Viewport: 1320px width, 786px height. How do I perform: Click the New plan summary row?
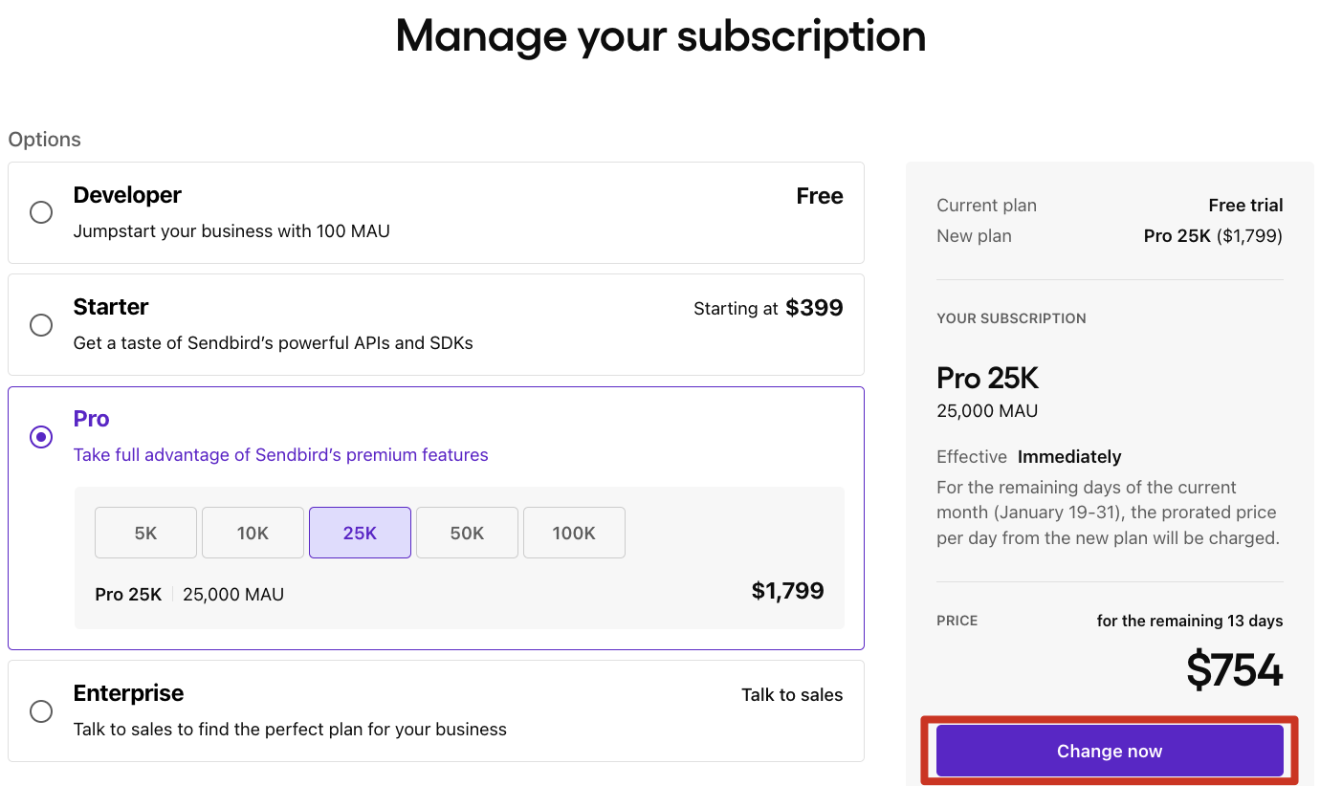click(1110, 235)
